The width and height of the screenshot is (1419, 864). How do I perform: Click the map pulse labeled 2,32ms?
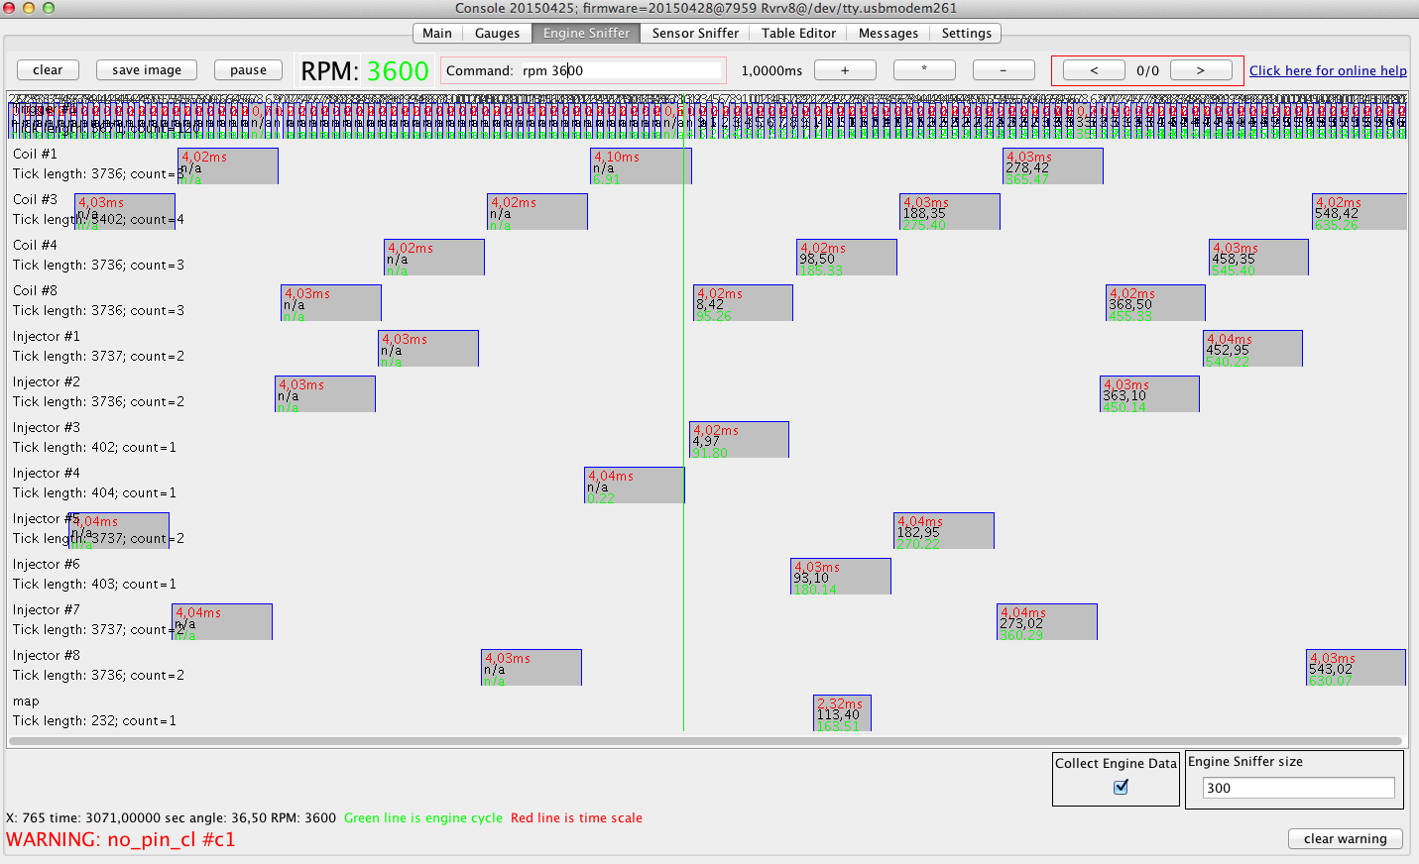point(842,712)
